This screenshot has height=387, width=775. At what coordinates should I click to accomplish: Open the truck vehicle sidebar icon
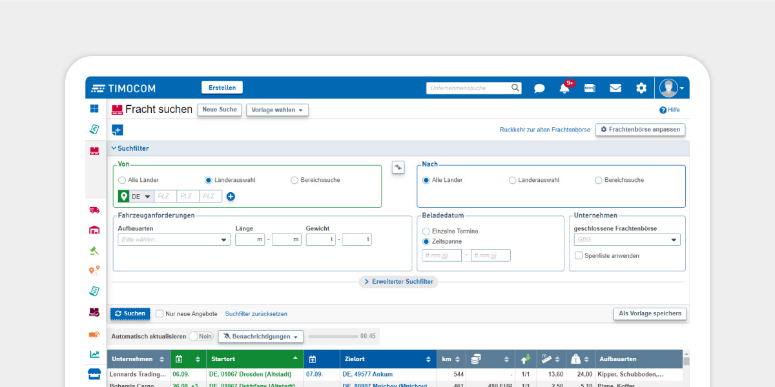point(94,210)
